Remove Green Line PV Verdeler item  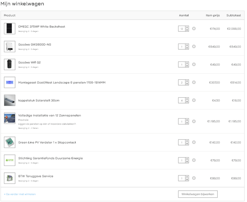tap(194, 142)
